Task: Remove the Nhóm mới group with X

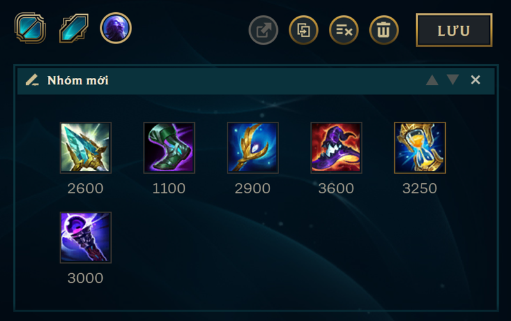Action: tap(475, 80)
